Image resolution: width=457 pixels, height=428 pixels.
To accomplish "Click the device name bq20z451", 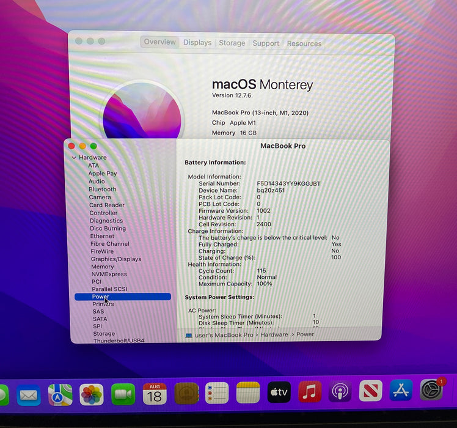I will pos(271,190).
